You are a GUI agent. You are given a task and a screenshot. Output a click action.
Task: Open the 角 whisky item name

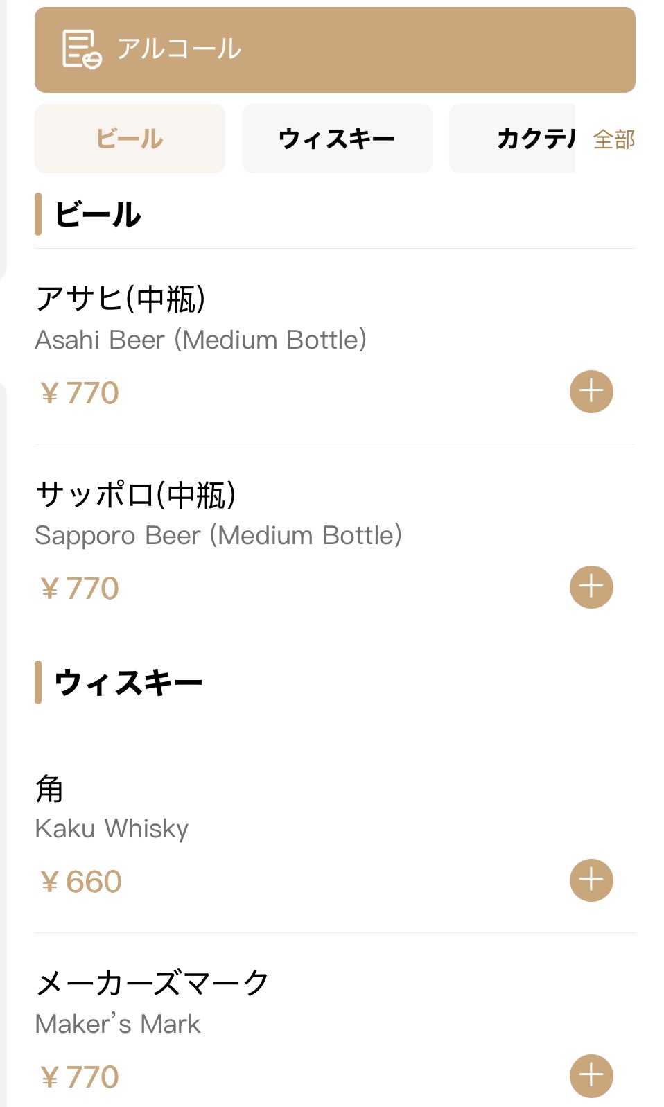49,789
